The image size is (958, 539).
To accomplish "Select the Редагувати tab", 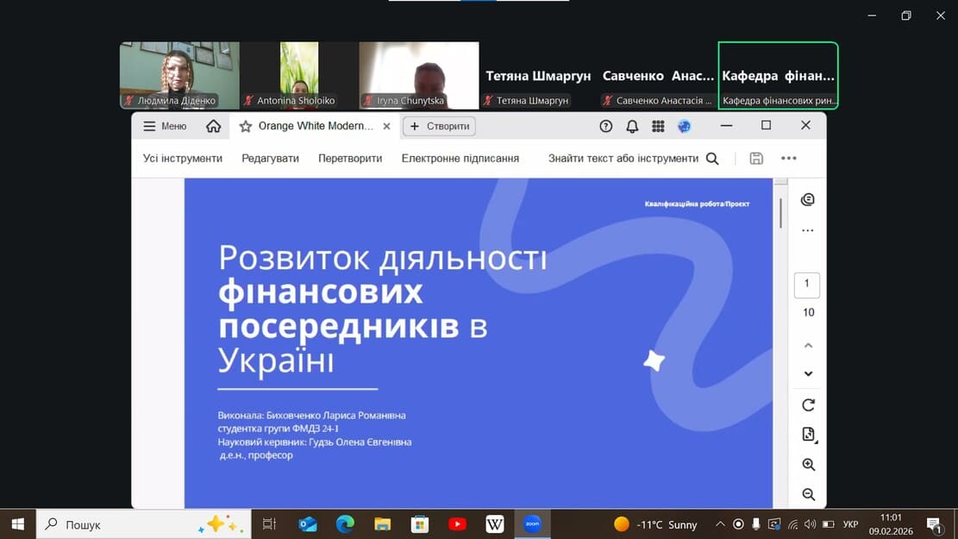I will coord(270,159).
